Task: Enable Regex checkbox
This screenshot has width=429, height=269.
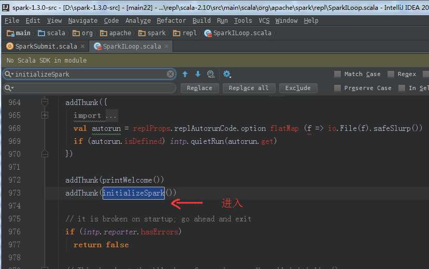Action: click(x=391, y=74)
